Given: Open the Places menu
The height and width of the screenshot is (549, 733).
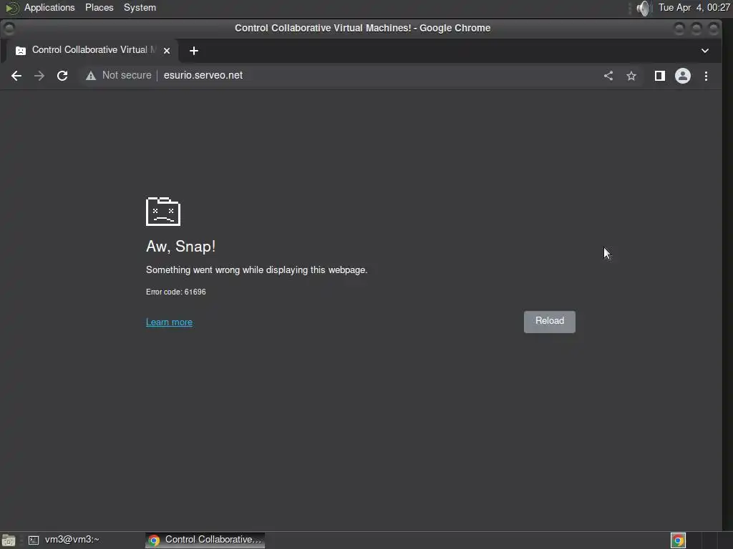Looking at the screenshot, I should [99, 7].
